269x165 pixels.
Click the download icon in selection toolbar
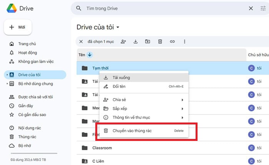[x=135, y=41]
